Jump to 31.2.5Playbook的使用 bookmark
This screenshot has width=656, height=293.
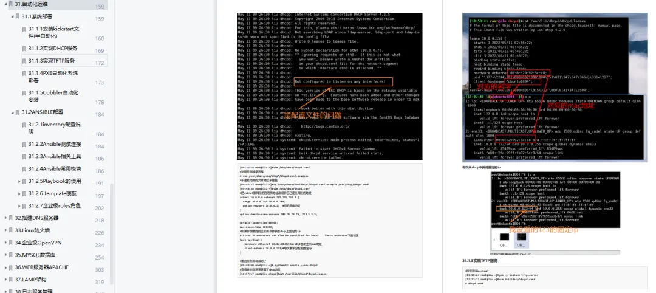55,181
